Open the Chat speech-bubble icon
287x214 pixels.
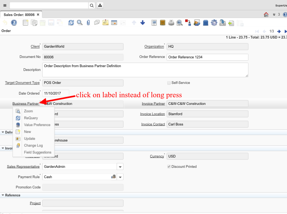tap(97, 23)
